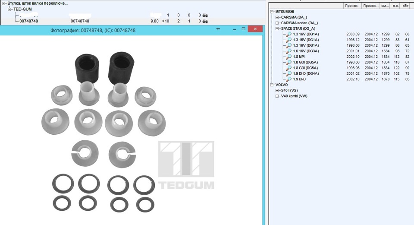The width and height of the screenshot is (414, 225).
Task: Click the 'см...' column header
Action: (x=385, y=6)
